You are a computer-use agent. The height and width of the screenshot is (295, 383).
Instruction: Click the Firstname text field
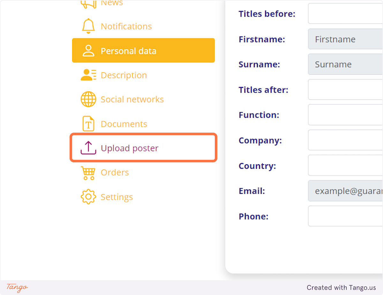(x=345, y=39)
